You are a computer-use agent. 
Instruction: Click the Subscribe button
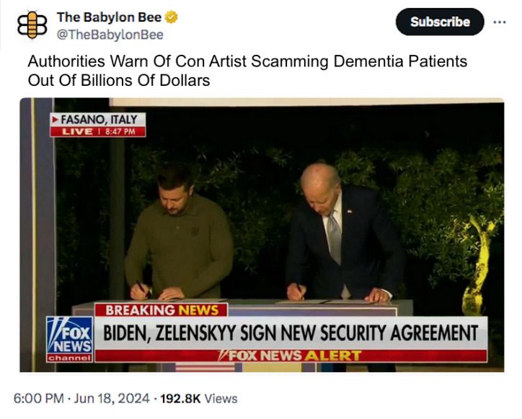pyautogui.click(x=440, y=22)
